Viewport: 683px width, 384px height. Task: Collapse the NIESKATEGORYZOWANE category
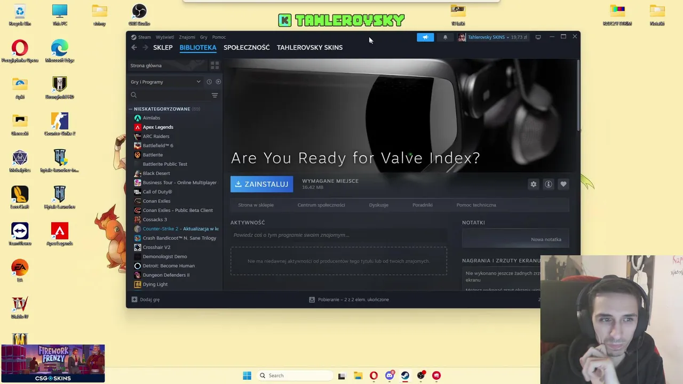pyautogui.click(x=130, y=109)
